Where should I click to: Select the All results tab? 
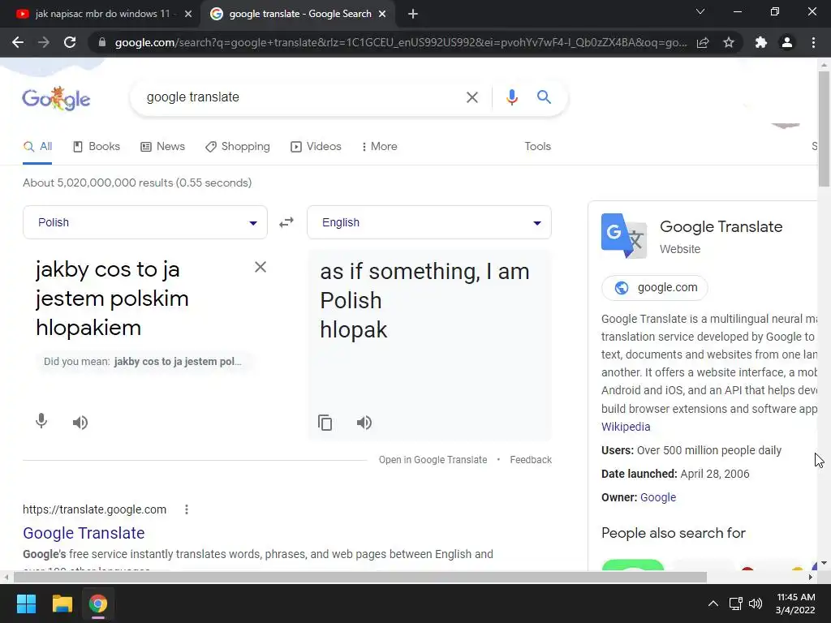pos(37,147)
